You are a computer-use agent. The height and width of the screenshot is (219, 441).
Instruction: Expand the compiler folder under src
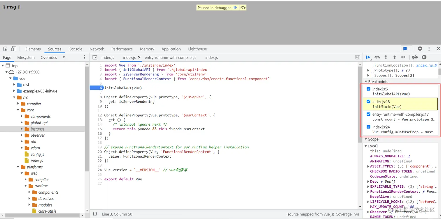[x=18, y=104]
